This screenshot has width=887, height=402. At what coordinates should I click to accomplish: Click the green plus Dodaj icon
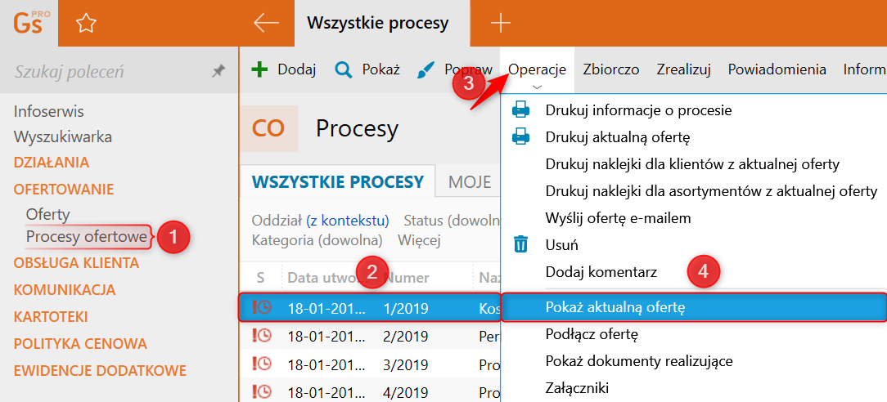[x=259, y=69]
